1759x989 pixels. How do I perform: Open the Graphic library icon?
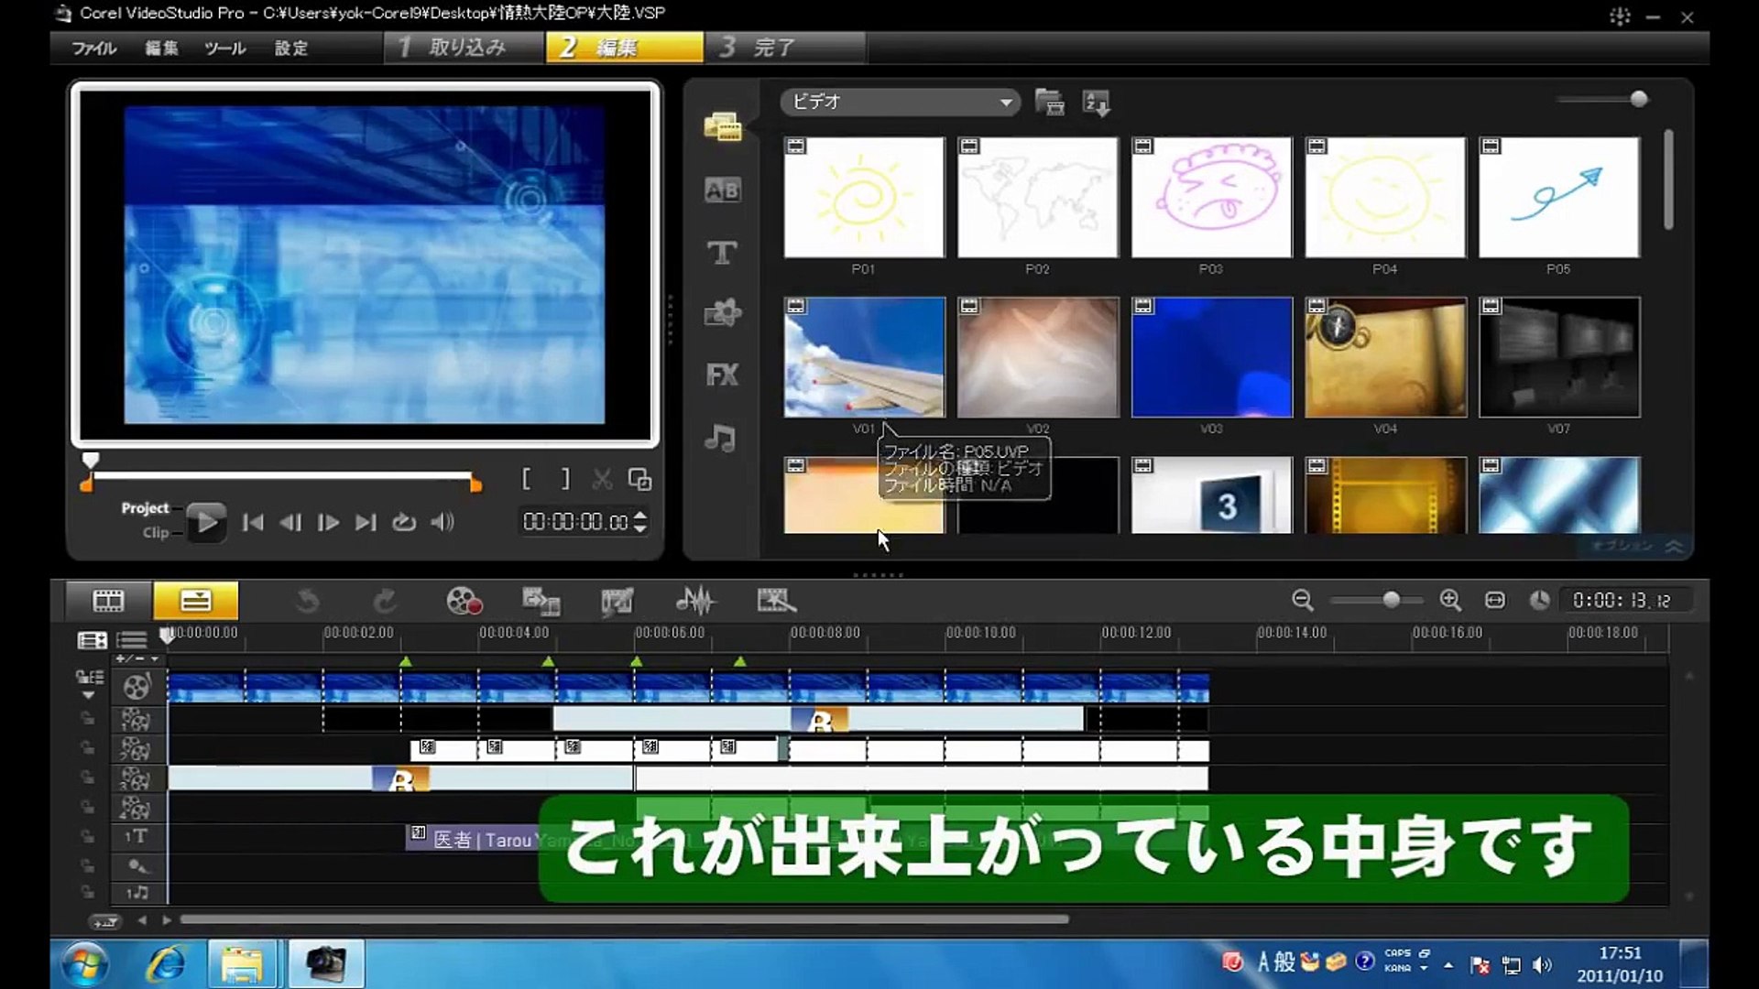[722, 313]
